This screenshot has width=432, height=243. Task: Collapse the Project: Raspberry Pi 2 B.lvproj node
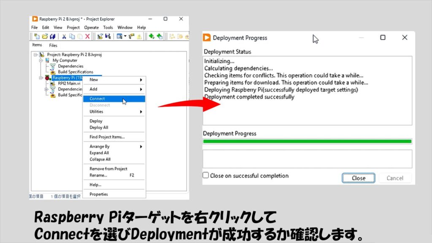tap(35, 55)
